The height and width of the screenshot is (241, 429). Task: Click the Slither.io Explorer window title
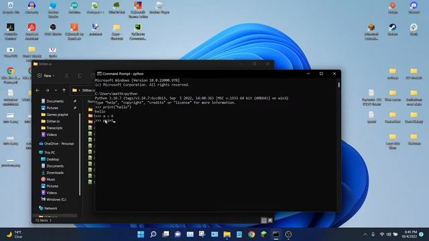[x=45, y=64]
